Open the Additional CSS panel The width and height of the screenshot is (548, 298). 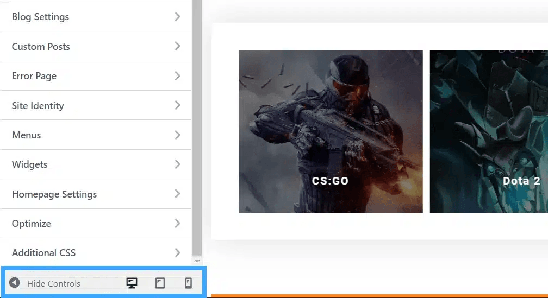[x=96, y=252]
